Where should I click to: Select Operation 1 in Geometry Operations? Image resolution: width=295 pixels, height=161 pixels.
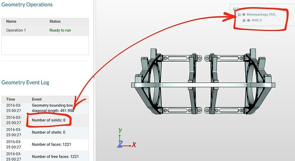tap(45, 30)
